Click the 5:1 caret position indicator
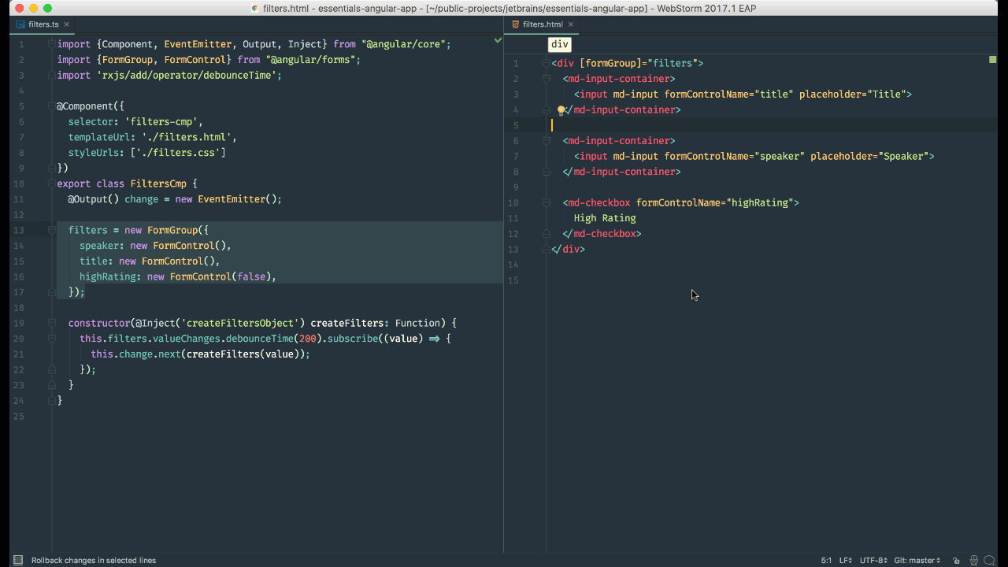1008x567 pixels. coord(825,560)
